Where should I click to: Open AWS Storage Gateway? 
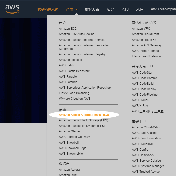pyautogui.click(x=74, y=137)
